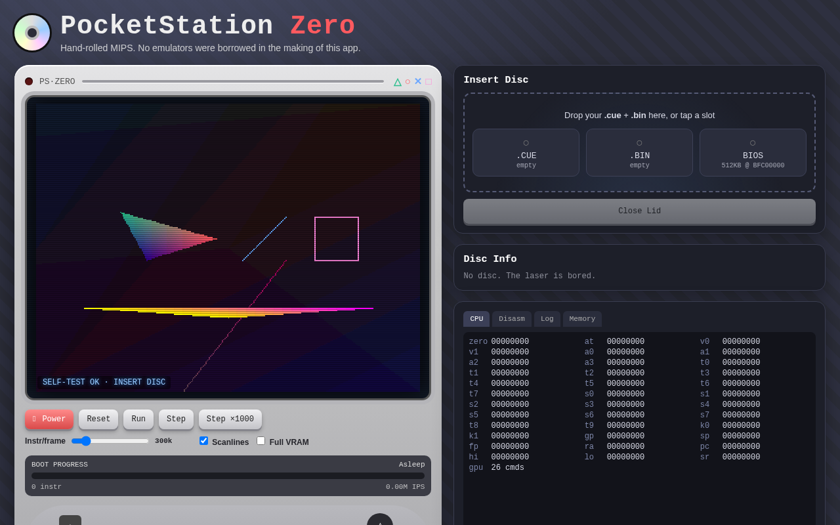
Task: Toggle the Scanlines checkbox
Action: tap(204, 441)
